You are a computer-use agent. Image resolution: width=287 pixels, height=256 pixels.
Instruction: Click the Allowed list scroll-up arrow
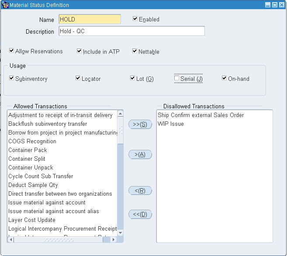120,114
